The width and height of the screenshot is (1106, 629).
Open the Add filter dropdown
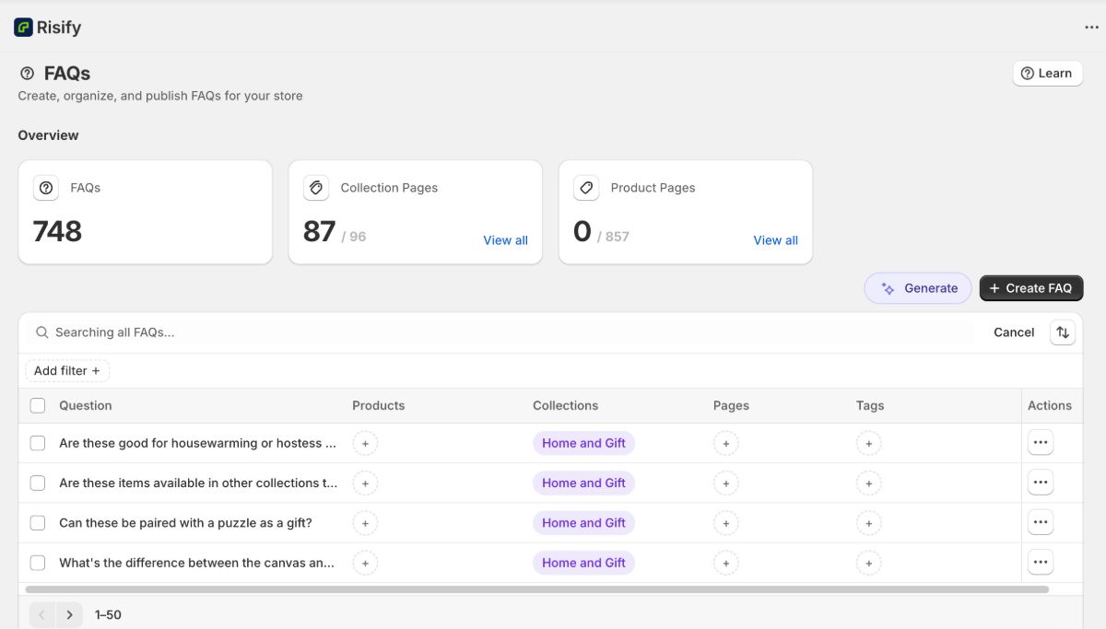pos(67,371)
